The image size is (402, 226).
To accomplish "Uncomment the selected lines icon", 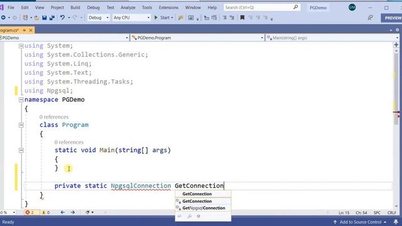I will coord(214,18).
